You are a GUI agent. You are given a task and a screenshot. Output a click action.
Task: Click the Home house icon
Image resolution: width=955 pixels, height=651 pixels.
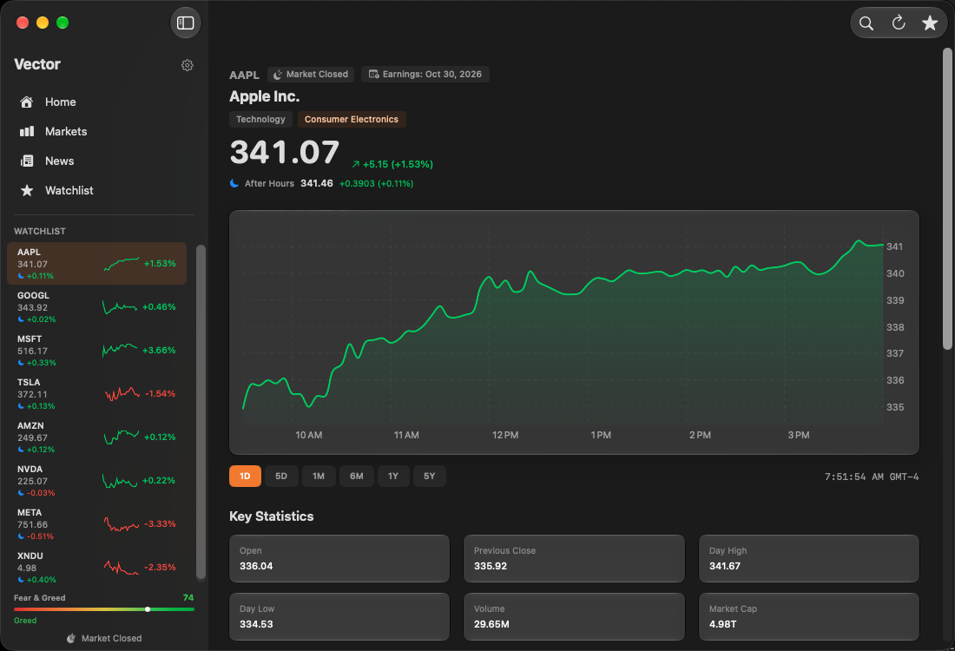[26, 102]
